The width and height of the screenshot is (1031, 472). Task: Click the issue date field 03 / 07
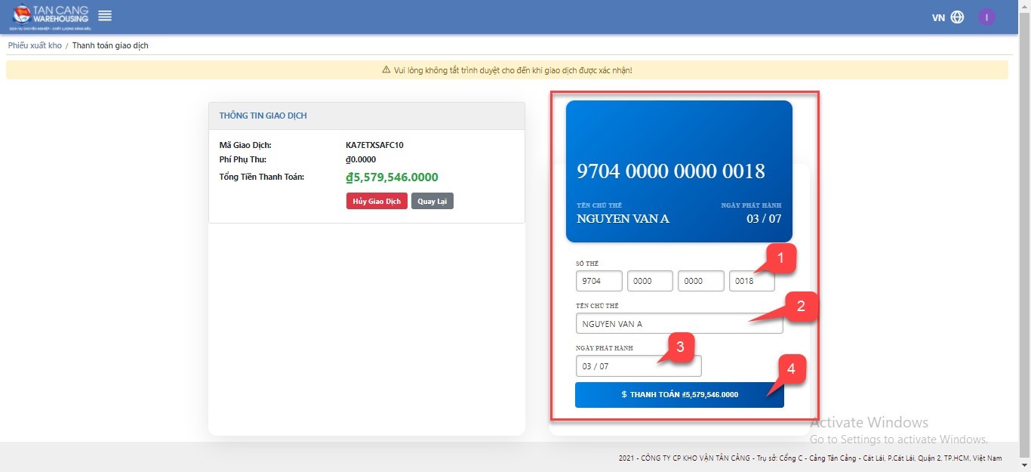(638, 366)
